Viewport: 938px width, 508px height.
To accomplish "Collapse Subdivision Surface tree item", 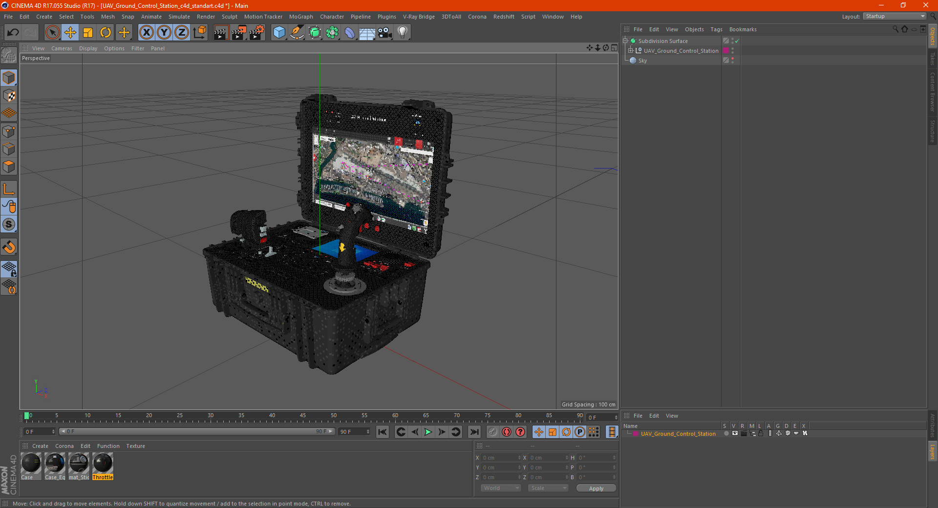I will [625, 41].
